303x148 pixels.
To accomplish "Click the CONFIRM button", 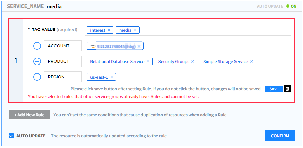I will pos(280,136).
